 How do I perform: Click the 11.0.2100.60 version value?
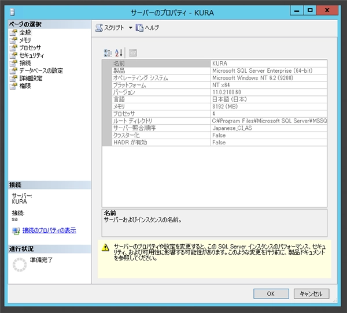[269, 92]
